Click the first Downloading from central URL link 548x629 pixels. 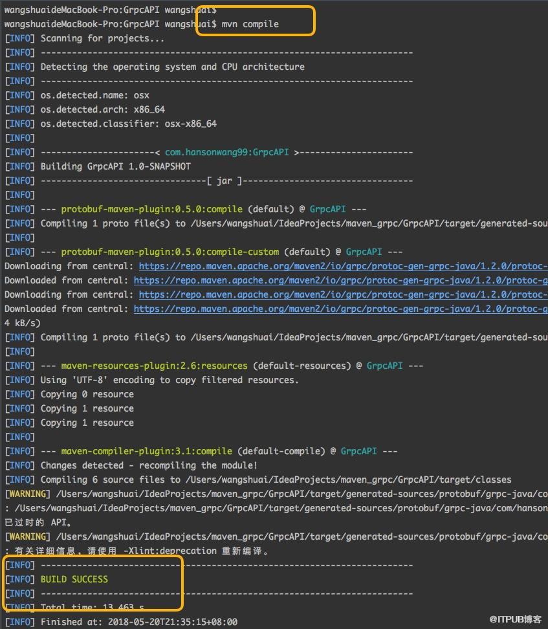(343, 267)
